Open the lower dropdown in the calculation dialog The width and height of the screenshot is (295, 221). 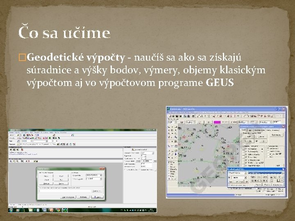tap(94, 179)
